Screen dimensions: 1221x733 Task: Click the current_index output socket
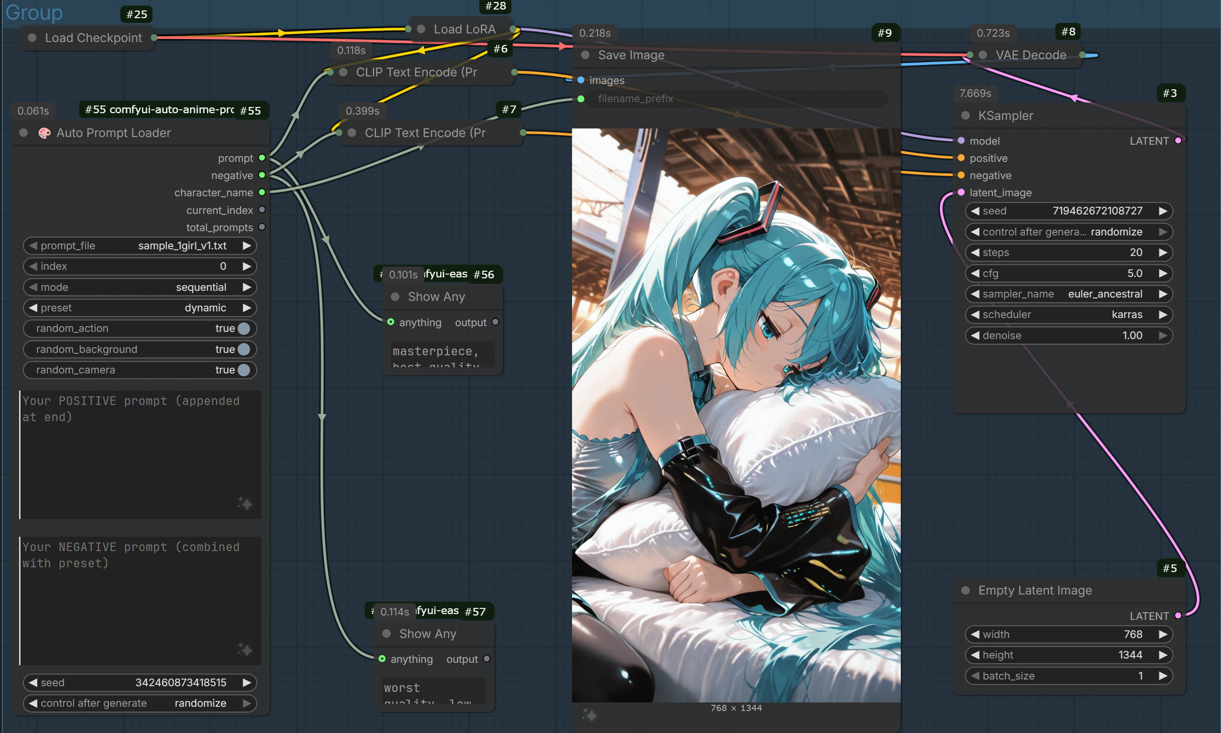262,210
